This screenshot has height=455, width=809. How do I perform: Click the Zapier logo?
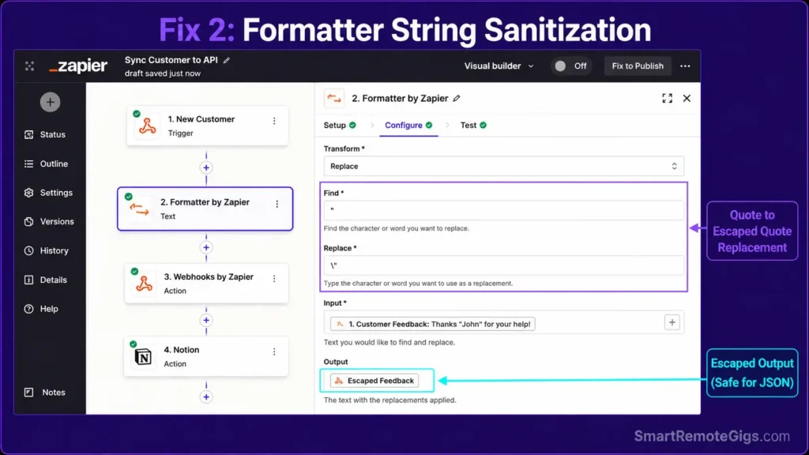[x=78, y=66]
